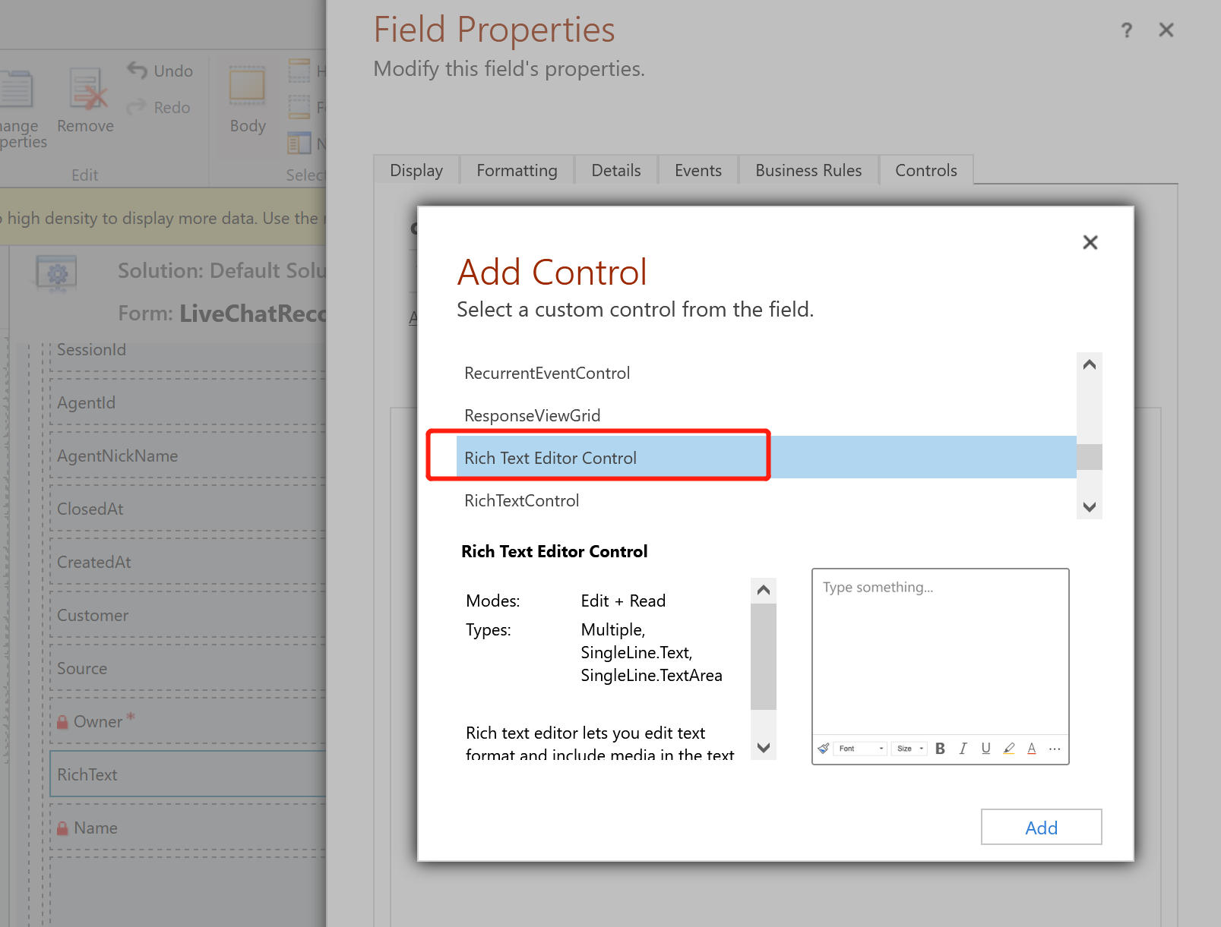Pick the font color swatch icon
The height and width of the screenshot is (927, 1221).
point(1031,749)
